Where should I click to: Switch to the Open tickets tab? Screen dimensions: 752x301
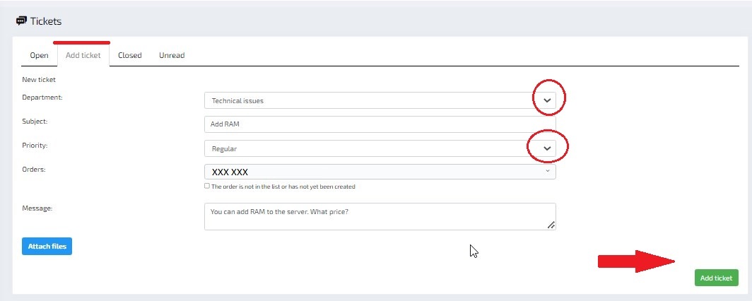click(39, 55)
